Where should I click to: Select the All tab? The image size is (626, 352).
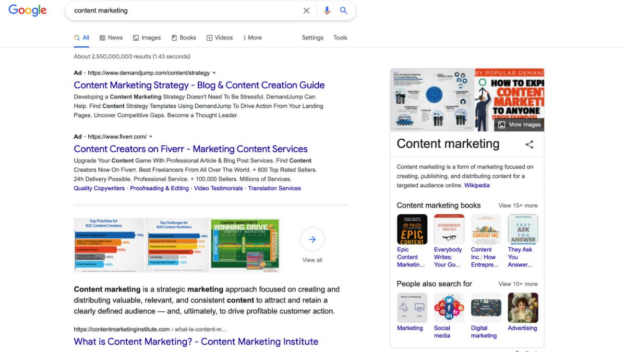pyautogui.click(x=82, y=38)
